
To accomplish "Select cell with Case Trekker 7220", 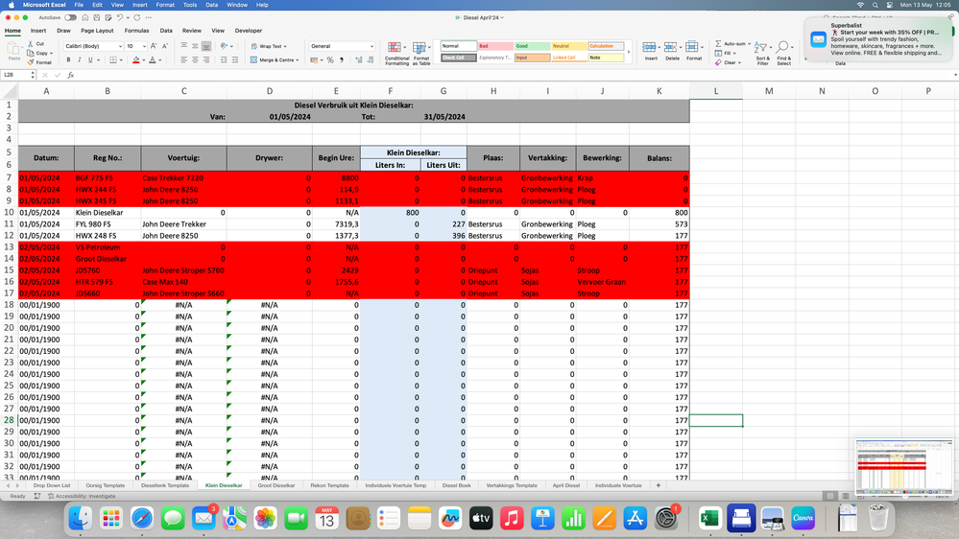I will pyautogui.click(x=183, y=177).
